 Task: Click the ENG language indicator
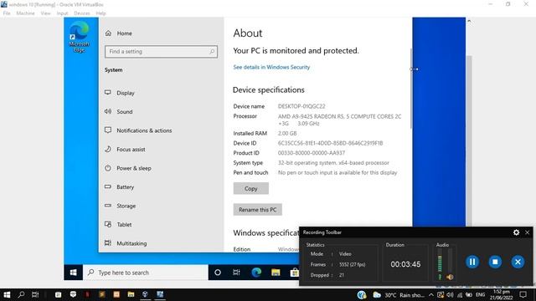(x=480, y=295)
